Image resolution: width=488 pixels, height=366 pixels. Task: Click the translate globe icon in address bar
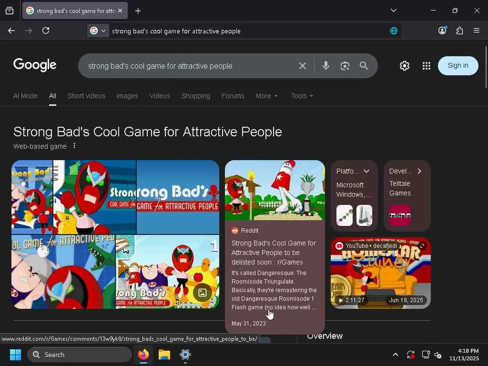pyautogui.click(x=394, y=31)
